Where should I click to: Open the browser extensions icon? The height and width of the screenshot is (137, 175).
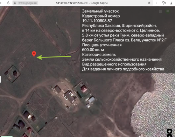pos(164,3)
